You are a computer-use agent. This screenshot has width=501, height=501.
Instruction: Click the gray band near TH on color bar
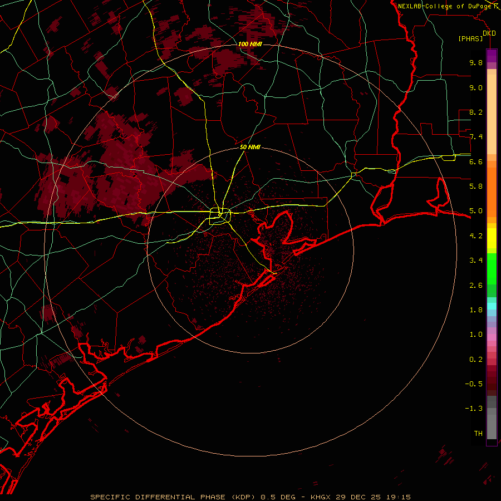point(492,427)
